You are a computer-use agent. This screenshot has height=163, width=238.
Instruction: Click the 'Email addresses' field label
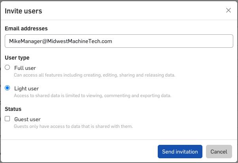click(x=26, y=28)
